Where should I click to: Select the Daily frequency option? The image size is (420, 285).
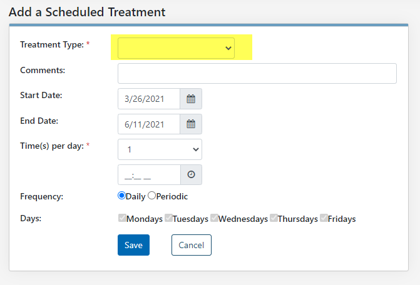tap(121, 196)
